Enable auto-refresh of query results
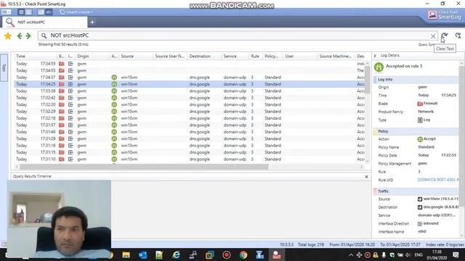 pos(458,36)
